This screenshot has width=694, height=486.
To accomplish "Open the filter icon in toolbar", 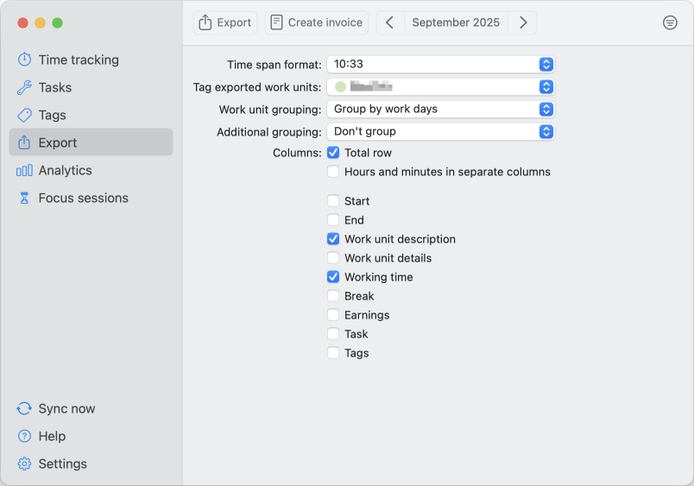I will pos(670,22).
